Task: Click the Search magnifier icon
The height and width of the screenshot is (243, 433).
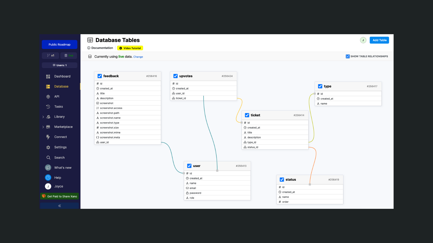Action: pyautogui.click(x=48, y=158)
